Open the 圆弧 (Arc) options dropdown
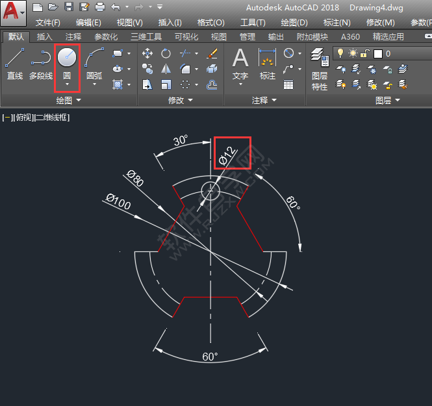Screen dimensions: 432x406 (94, 84)
